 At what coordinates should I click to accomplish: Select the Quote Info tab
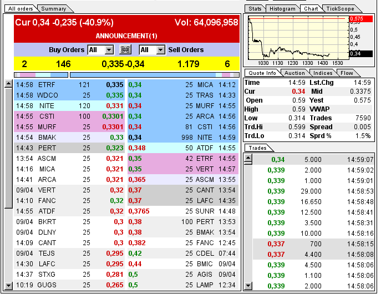[x=262, y=73]
